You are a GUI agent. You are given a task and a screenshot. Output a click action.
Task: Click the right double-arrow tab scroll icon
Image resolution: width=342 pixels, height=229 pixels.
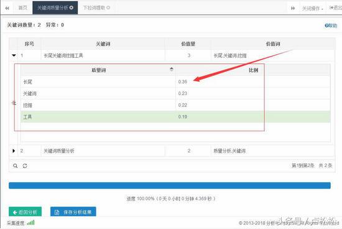(x=293, y=8)
